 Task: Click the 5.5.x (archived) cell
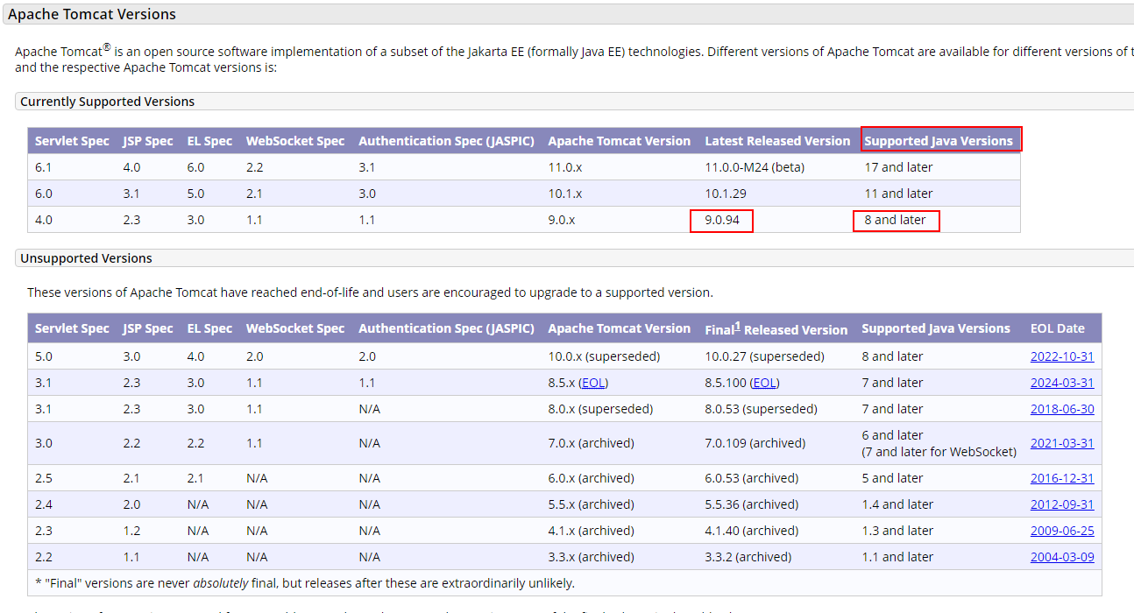click(591, 504)
